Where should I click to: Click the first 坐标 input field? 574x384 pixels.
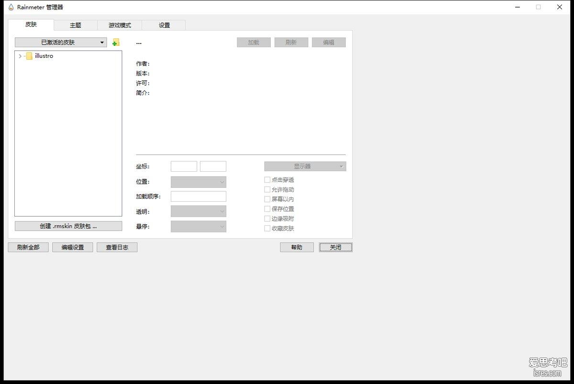(184, 166)
